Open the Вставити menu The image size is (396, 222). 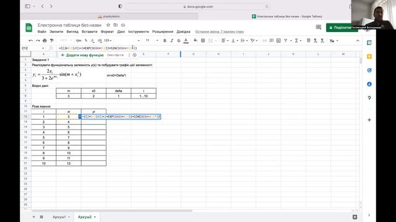coord(89,31)
